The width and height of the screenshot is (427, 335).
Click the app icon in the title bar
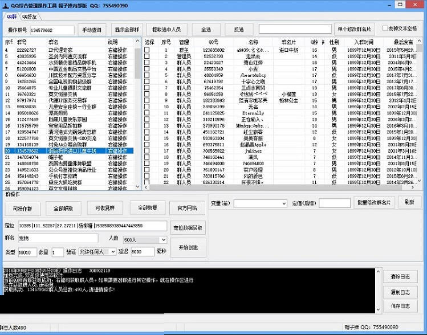pos(6,5)
